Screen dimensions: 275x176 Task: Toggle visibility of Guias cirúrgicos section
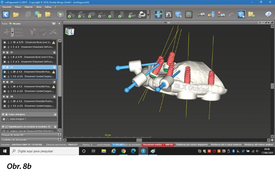pos(6,114)
